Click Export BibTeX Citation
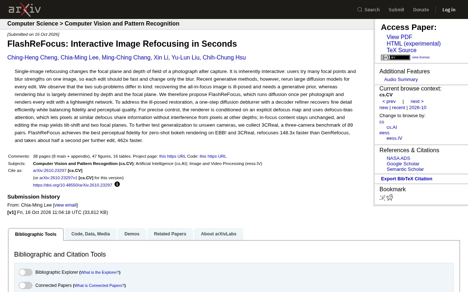 click(407, 179)
